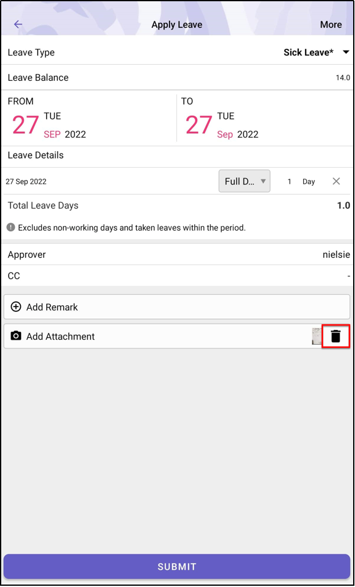Select the Approver row nielsie
Image resolution: width=355 pixels, height=587 pixels.
point(177,255)
